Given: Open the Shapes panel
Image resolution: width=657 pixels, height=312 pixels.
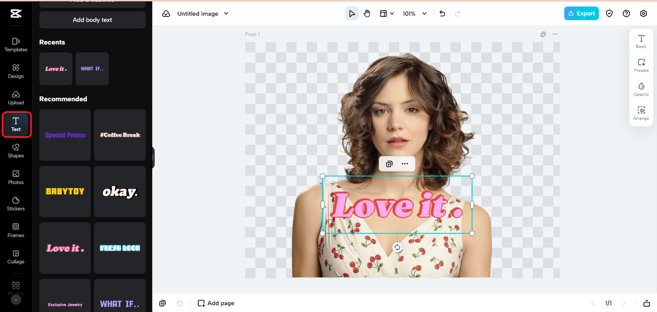Looking at the screenshot, I should (x=16, y=151).
